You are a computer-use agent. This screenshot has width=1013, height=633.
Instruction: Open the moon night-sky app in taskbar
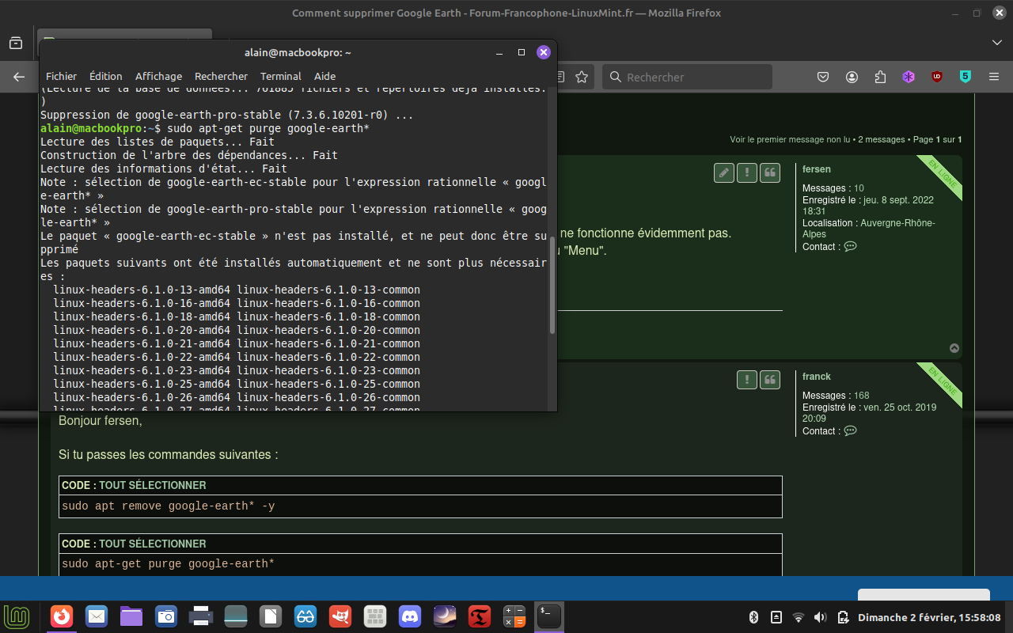pyautogui.click(x=445, y=616)
